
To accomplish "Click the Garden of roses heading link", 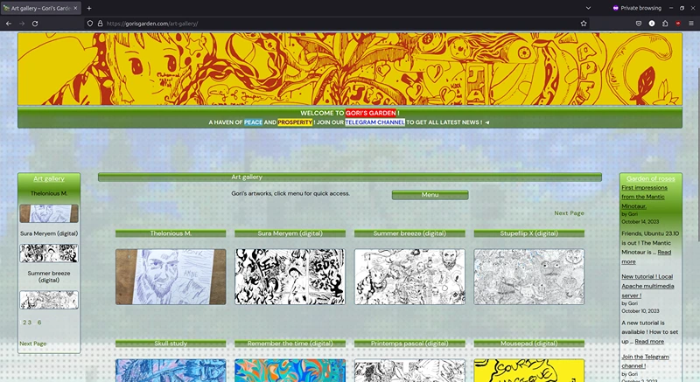I will click(x=650, y=178).
